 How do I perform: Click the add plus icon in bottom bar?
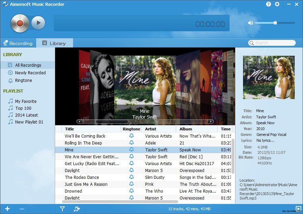pyautogui.click(x=7, y=209)
